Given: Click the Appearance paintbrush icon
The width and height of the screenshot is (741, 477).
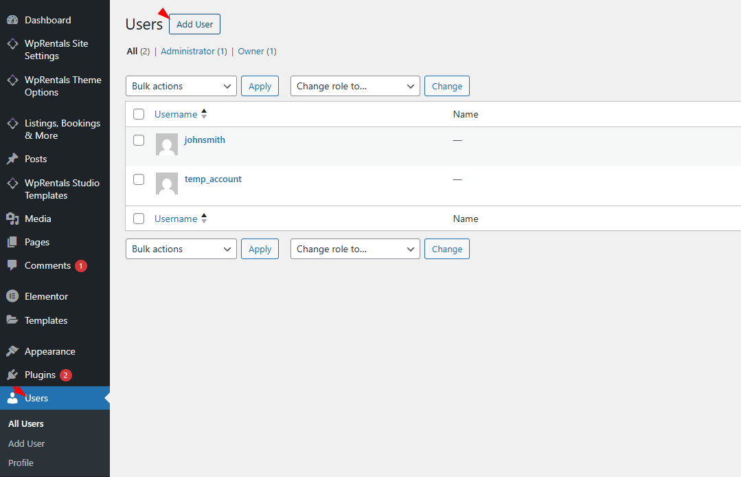Looking at the screenshot, I should 12,351.
